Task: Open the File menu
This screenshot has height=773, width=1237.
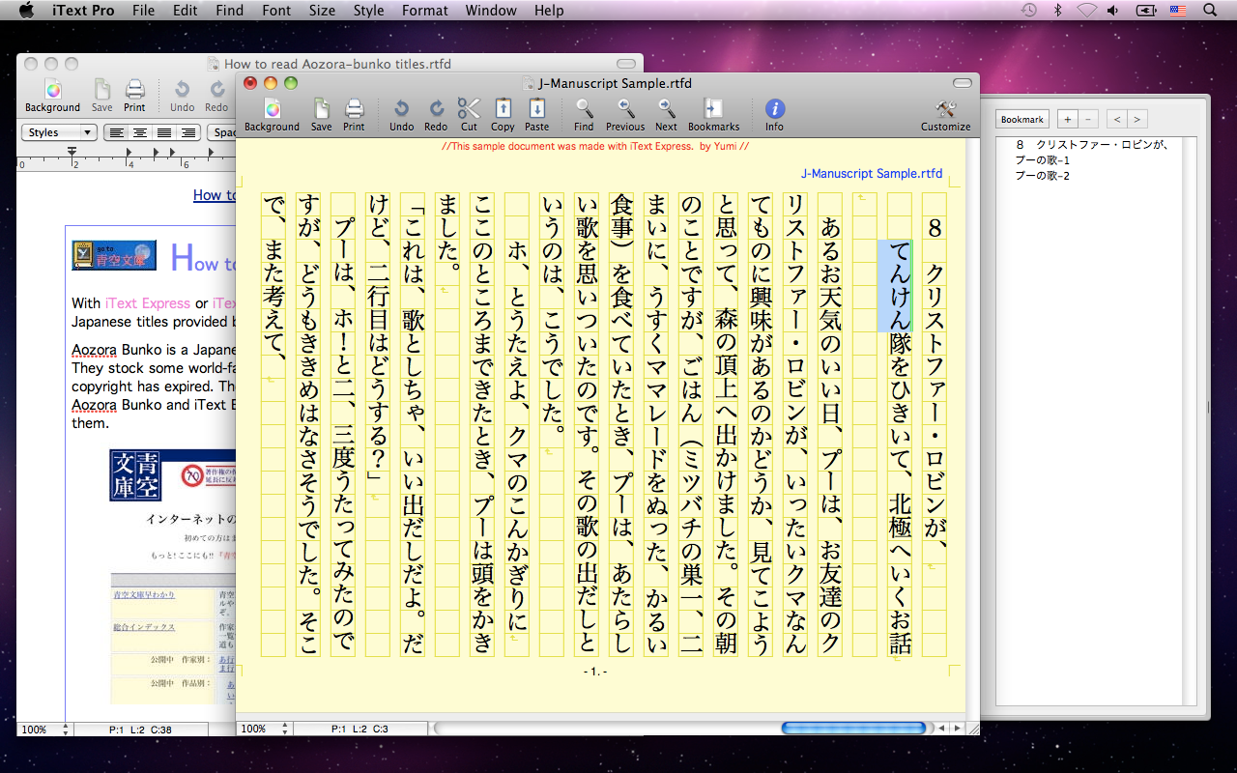Action: [143, 11]
